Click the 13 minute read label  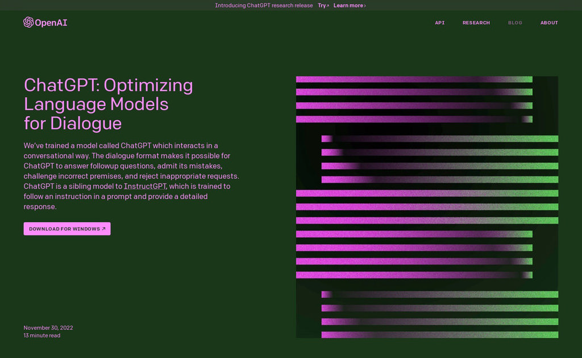point(42,335)
